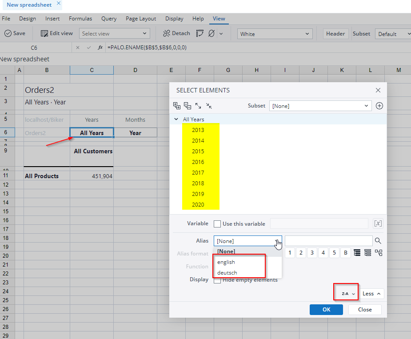Click the collapse all elements icon

188,106
